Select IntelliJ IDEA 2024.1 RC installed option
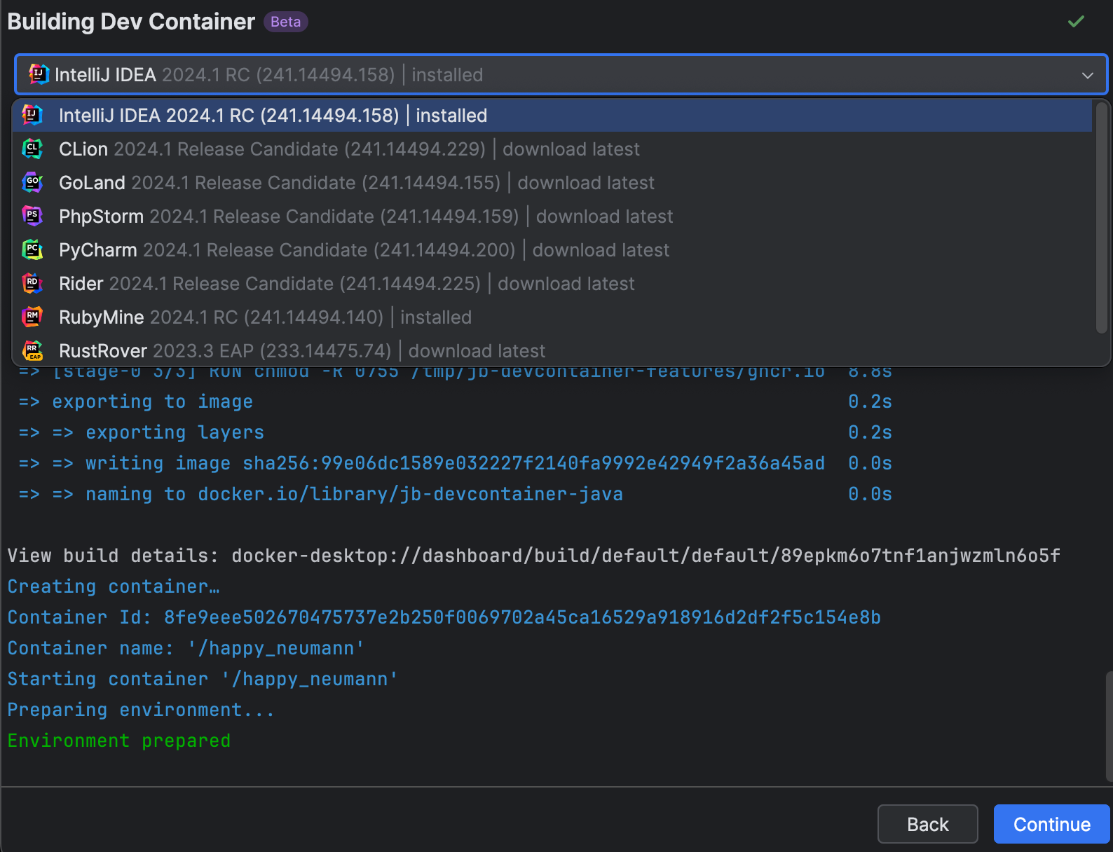This screenshot has height=852, width=1113. [x=552, y=116]
